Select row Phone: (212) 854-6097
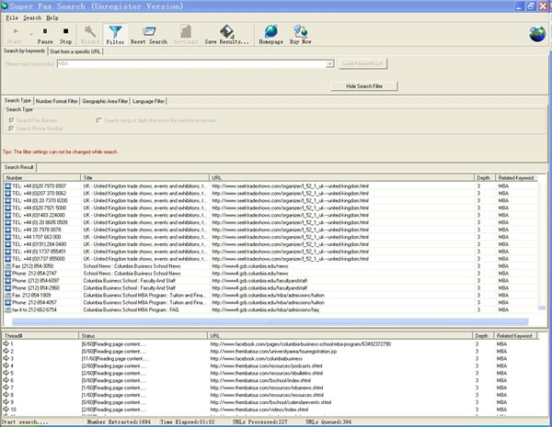This screenshot has width=552, height=427. tap(270, 280)
